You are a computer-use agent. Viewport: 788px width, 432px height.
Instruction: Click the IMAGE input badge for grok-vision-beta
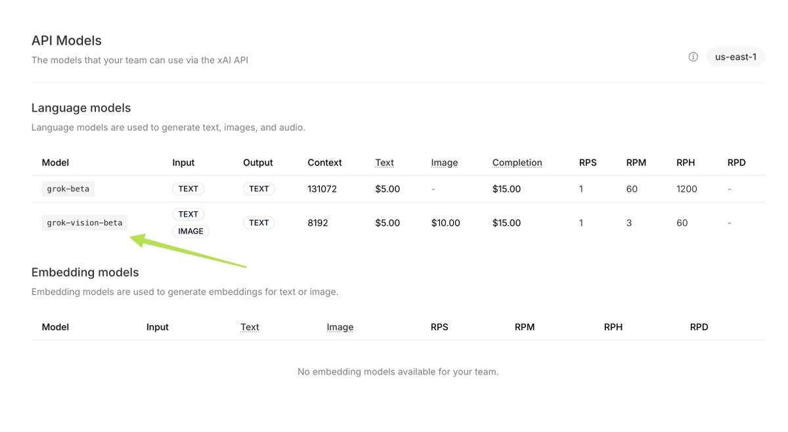pos(190,232)
